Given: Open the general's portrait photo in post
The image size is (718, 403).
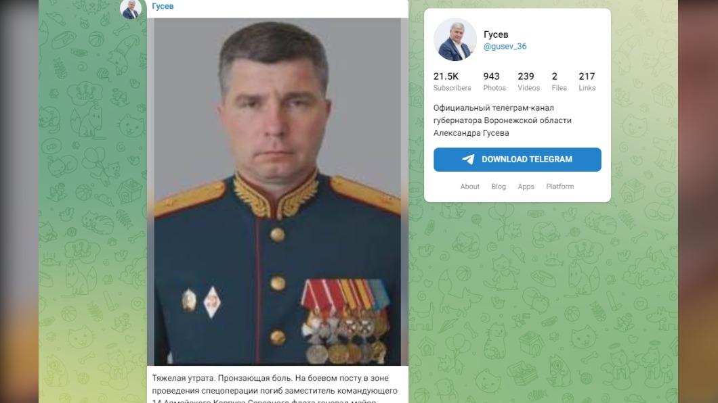Looking at the screenshot, I should click(278, 191).
